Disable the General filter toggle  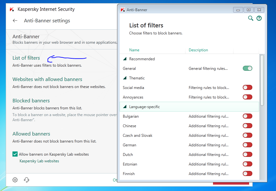[247, 68]
